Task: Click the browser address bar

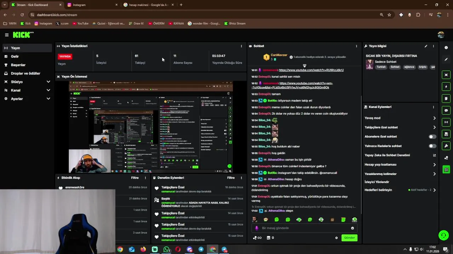Action: click(205, 15)
